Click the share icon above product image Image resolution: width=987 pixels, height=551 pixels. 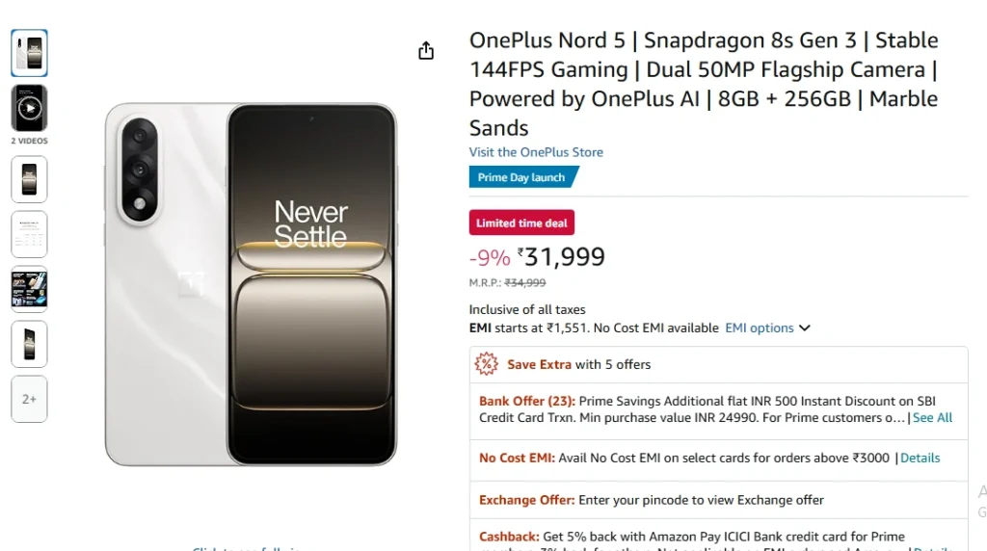coord(426,51)
